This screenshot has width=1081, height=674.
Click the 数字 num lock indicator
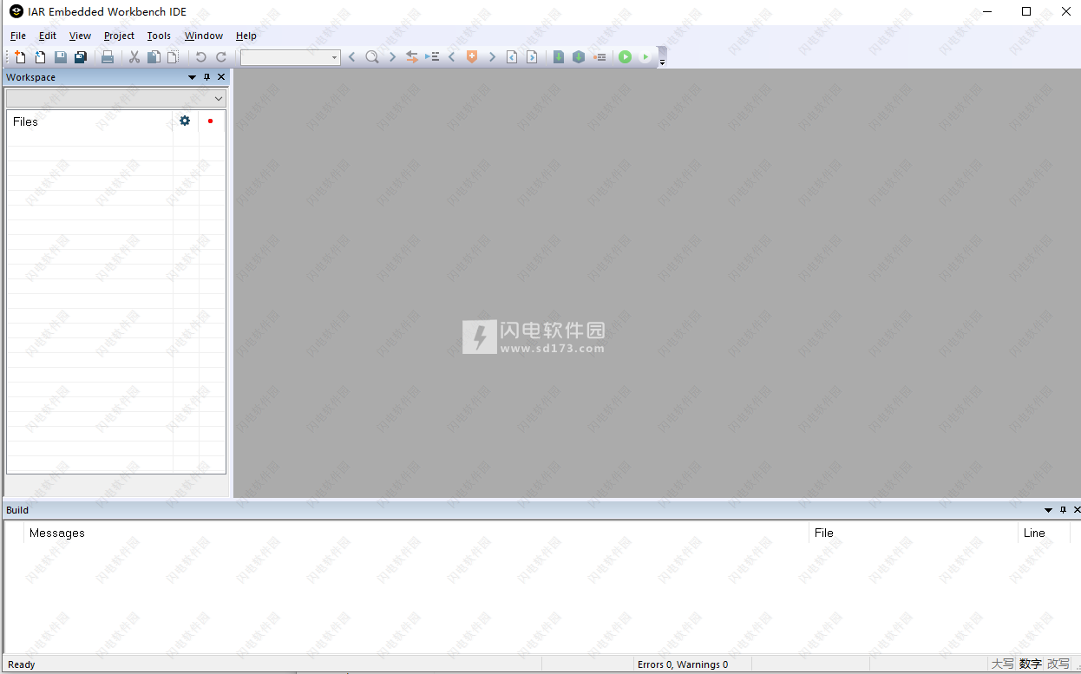(1030, 664)
